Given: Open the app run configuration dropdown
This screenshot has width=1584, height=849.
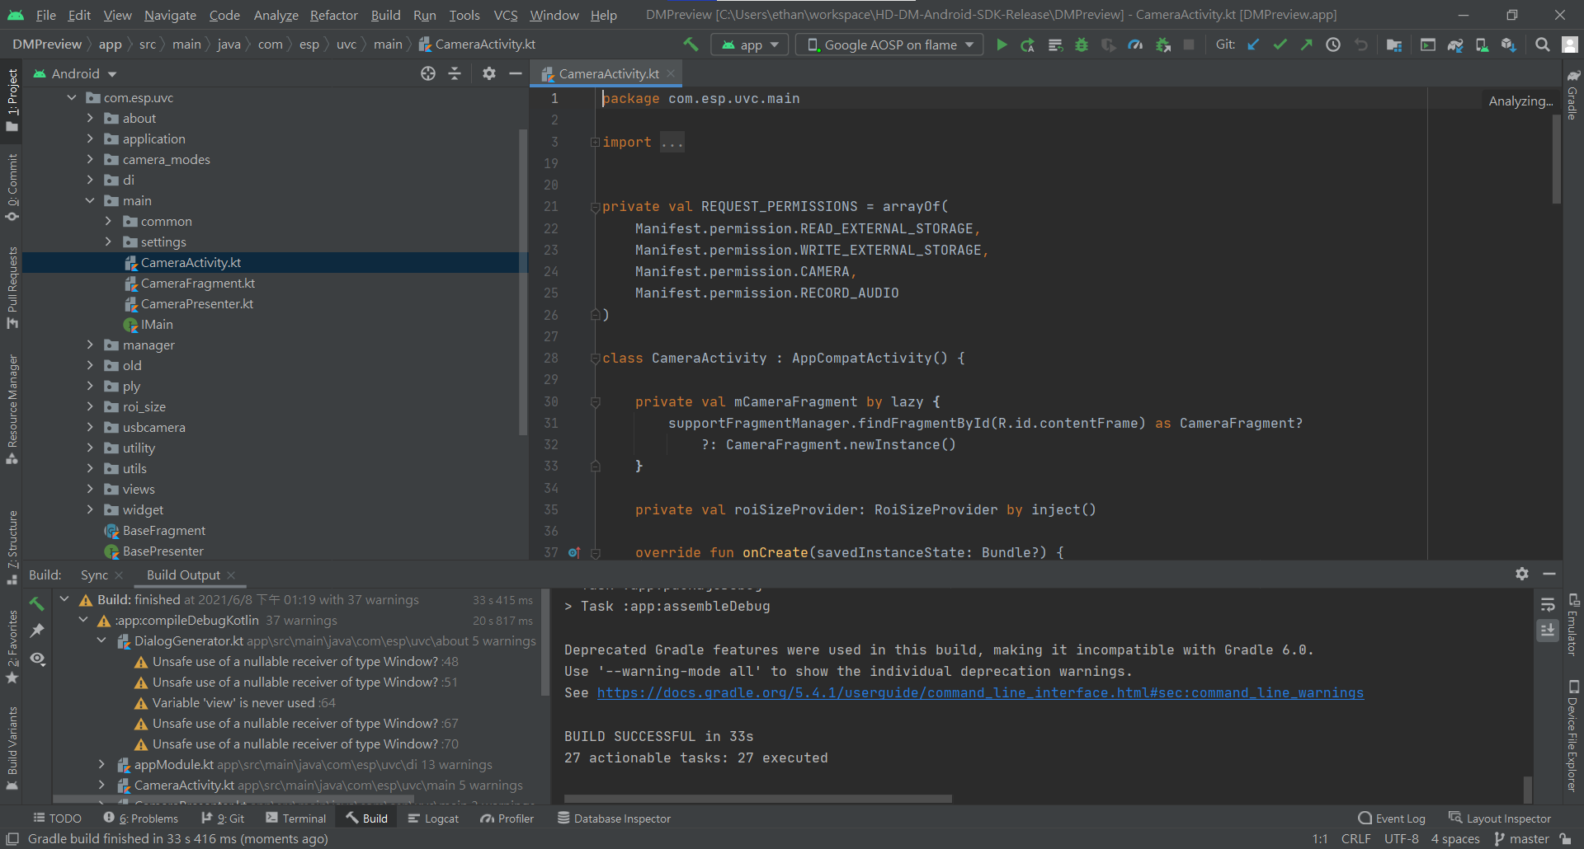Looking at the screenshot, I should (749, 45).
